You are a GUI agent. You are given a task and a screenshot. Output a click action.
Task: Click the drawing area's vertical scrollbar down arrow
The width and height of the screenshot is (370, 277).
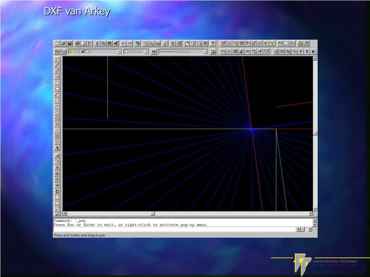coord(315,209)
